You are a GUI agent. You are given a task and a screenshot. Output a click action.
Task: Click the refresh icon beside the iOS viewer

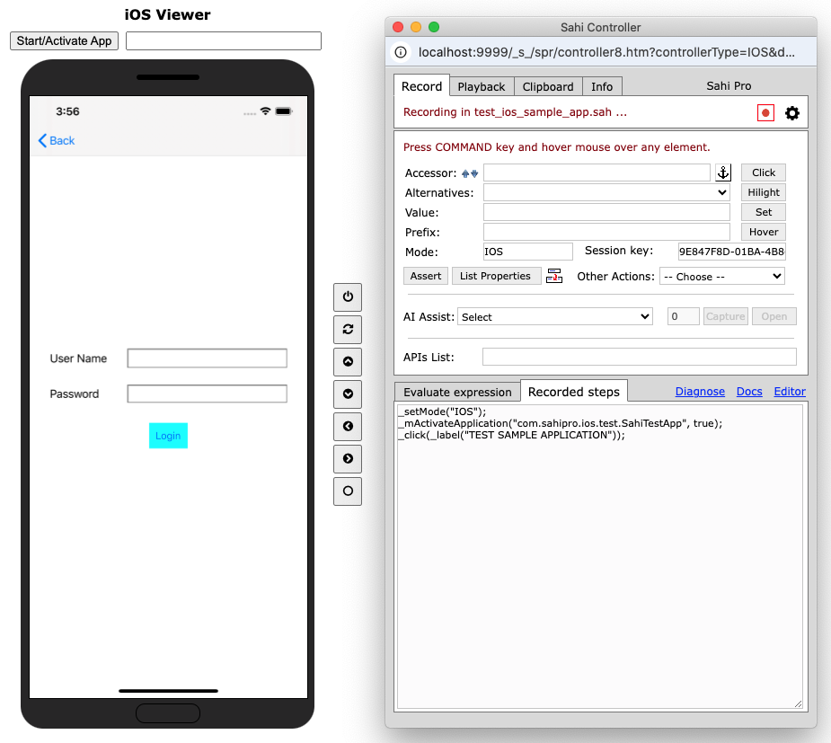[x=348, y=329]
